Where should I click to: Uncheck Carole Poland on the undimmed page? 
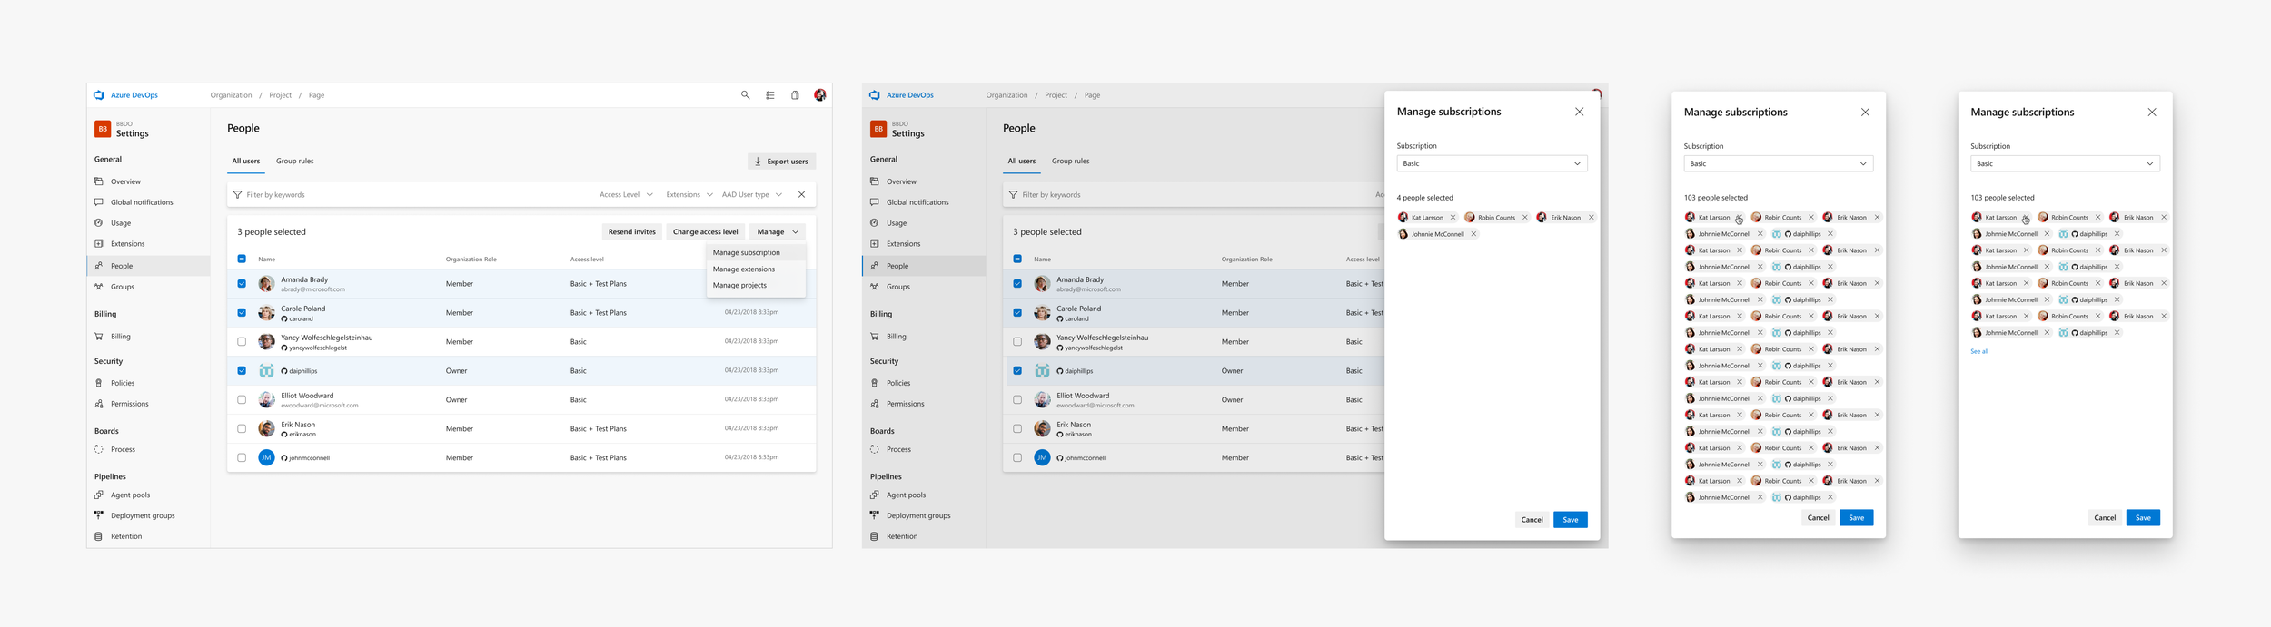(x=242, y=313)
